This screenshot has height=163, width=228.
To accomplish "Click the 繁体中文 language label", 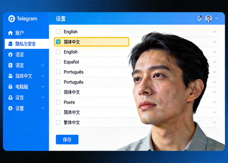I will (72, 122).
